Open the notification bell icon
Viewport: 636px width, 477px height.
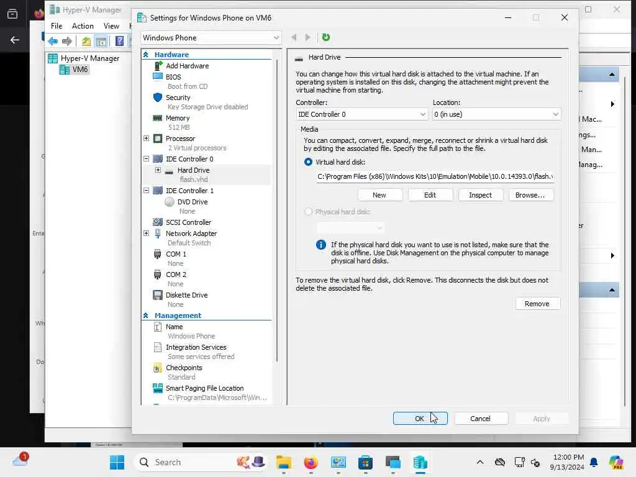point(594,462)
